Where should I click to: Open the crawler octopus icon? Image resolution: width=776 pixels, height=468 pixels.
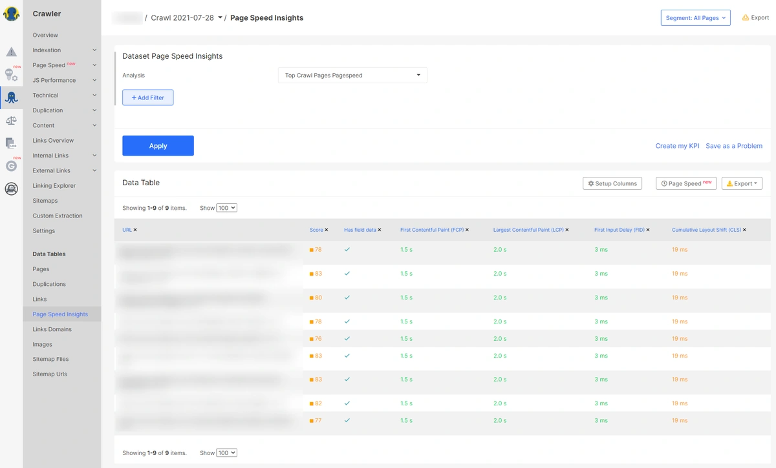click(12, 97)
